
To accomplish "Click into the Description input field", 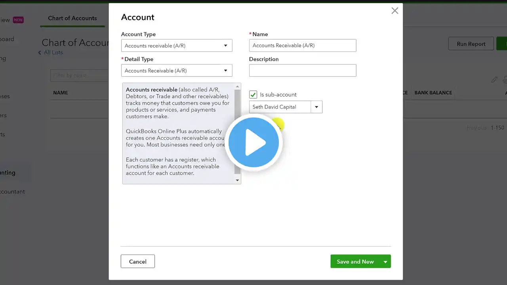I will [x=303, y=70].
